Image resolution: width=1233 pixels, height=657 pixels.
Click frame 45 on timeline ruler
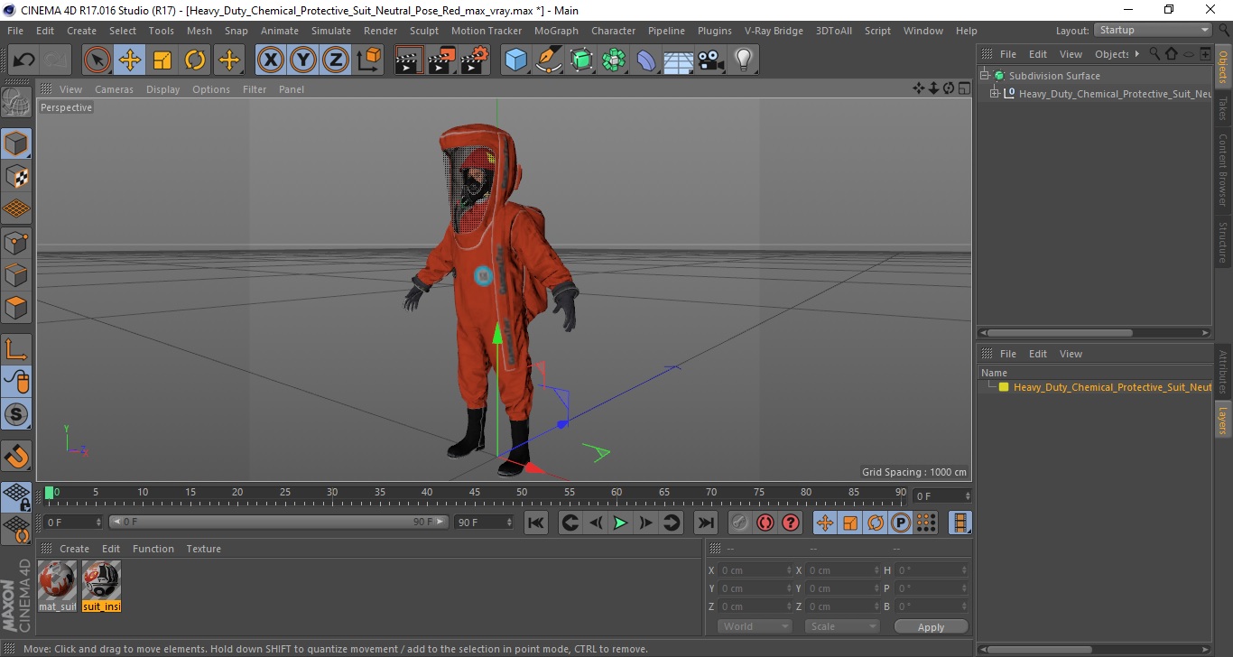[x=475, y=493]
